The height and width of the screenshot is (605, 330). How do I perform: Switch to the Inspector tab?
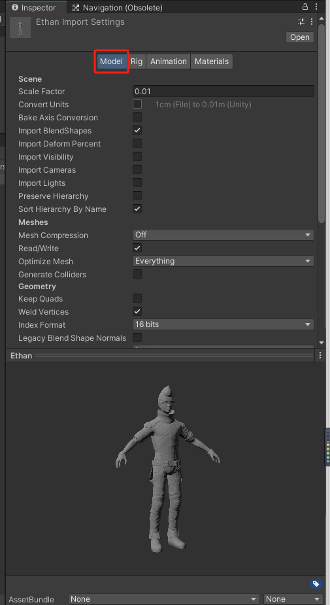35,7
